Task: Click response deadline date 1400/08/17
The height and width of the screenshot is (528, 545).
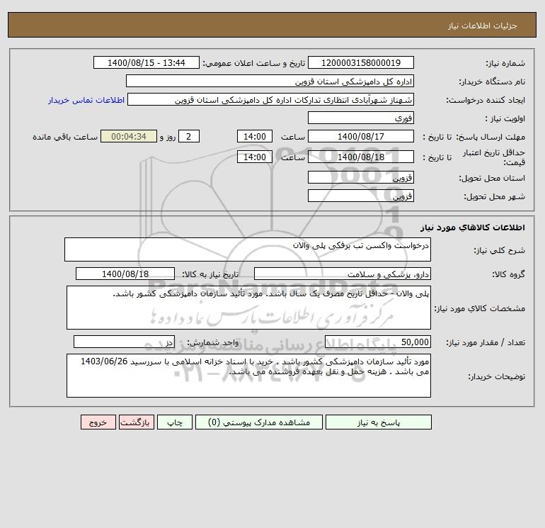Action: tap(361, 137)
